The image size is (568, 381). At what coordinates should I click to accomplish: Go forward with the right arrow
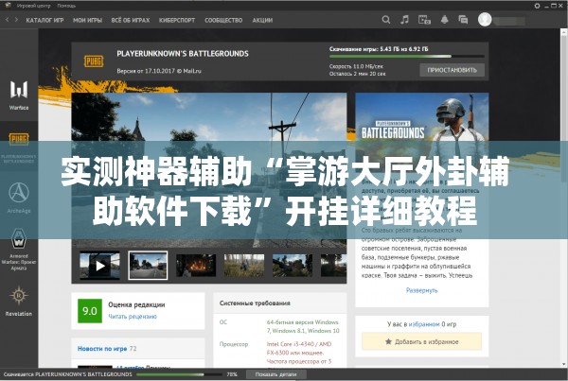click(x=16, y=20)
